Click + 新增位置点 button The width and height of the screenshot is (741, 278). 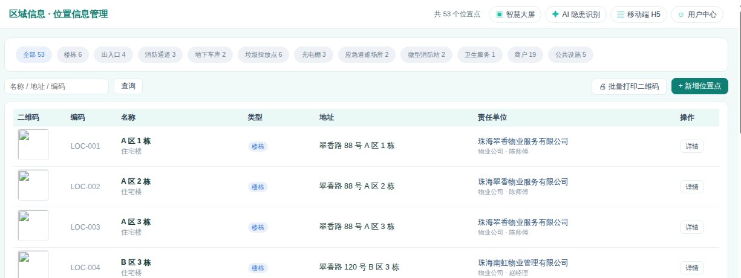pos(700,86)
